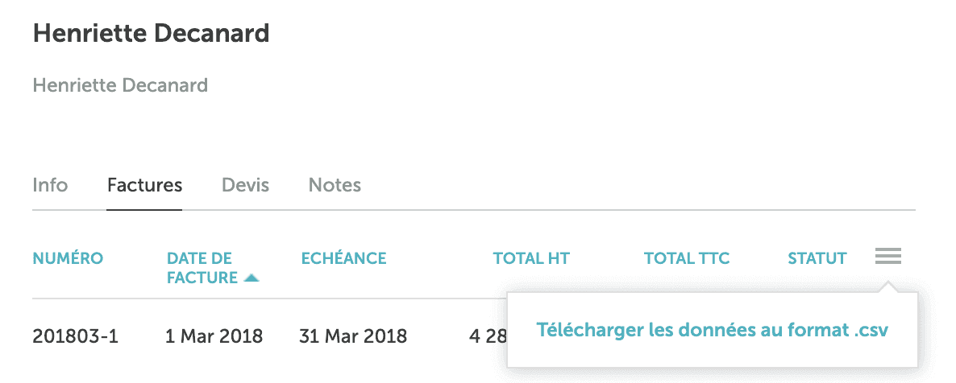Sort invoices by Numéro column
956x383 pixels.
(68, 258)
